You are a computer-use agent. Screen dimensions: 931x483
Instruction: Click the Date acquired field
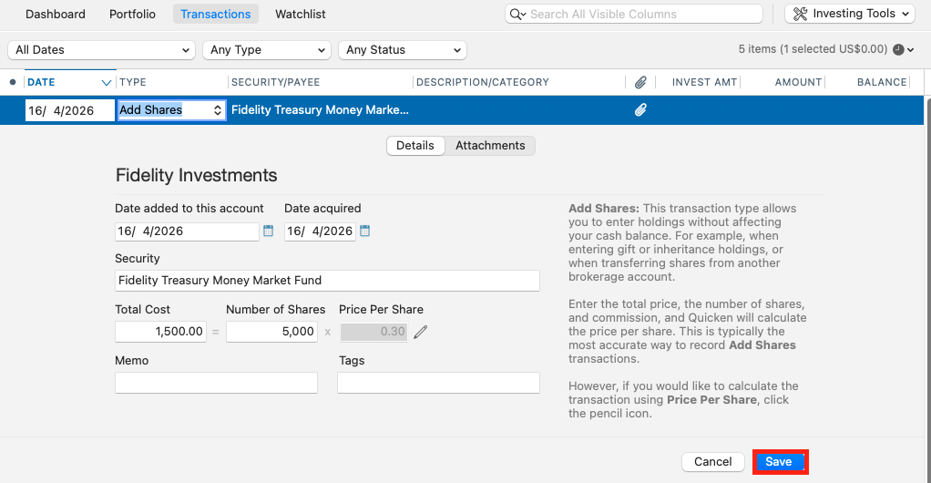point(320,231)
